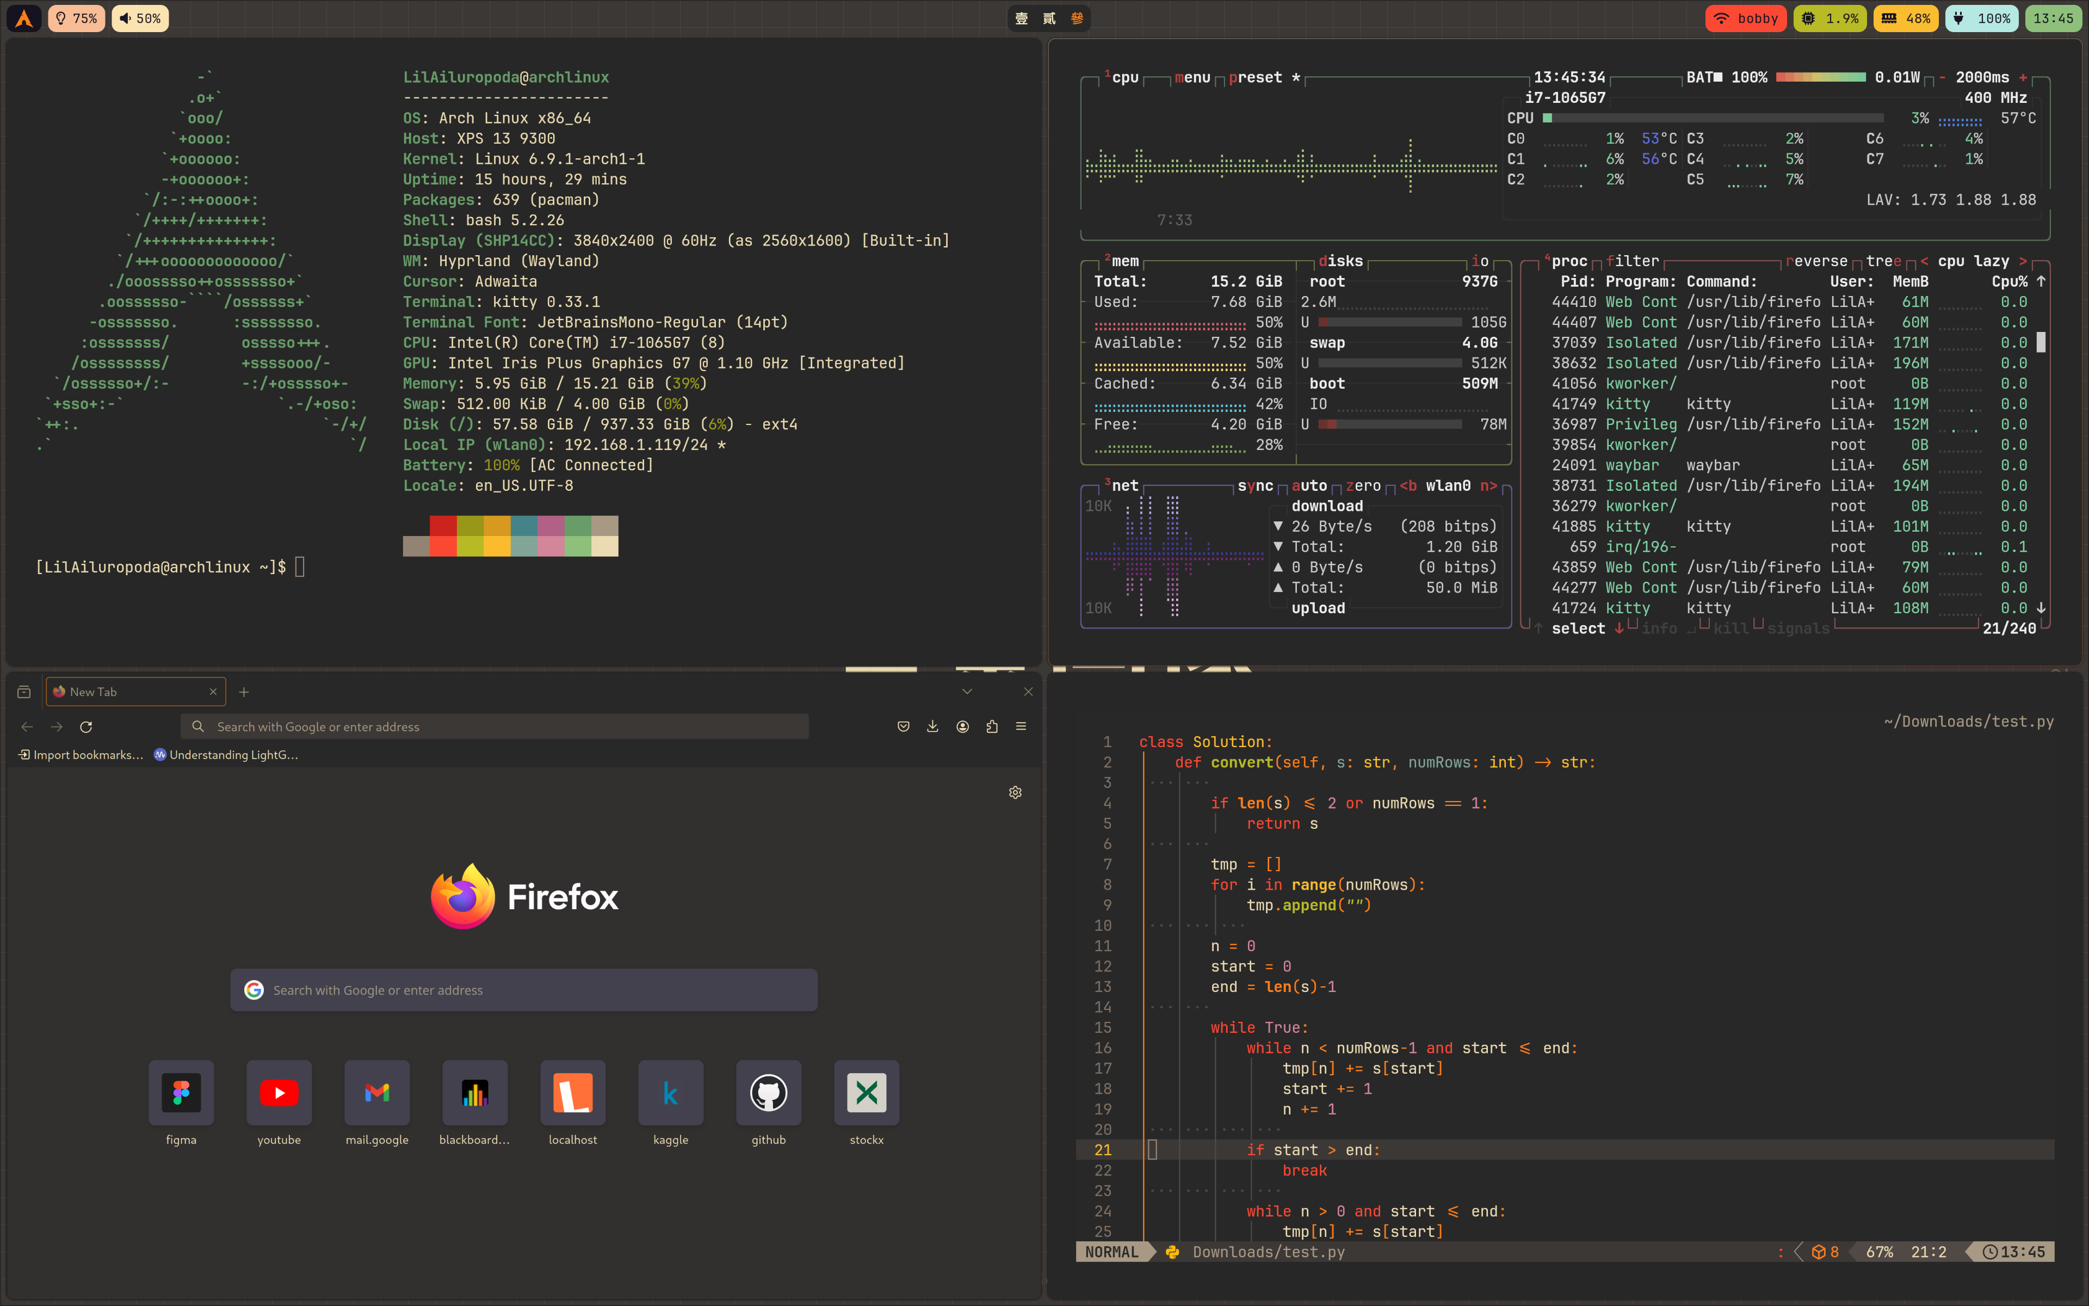
Task: Open Firefox View recent browsing icon
Action: click(x=24, y=692)
